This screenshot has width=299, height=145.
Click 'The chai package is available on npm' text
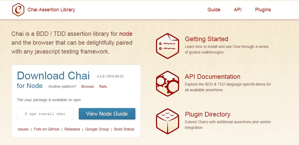49,100
